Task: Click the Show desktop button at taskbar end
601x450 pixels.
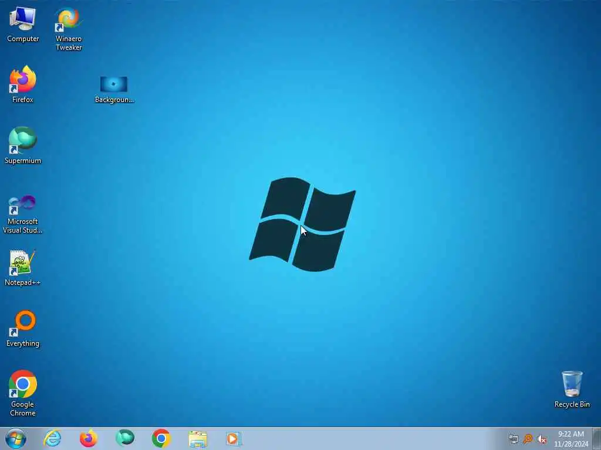Action: [x=597, y=439]
